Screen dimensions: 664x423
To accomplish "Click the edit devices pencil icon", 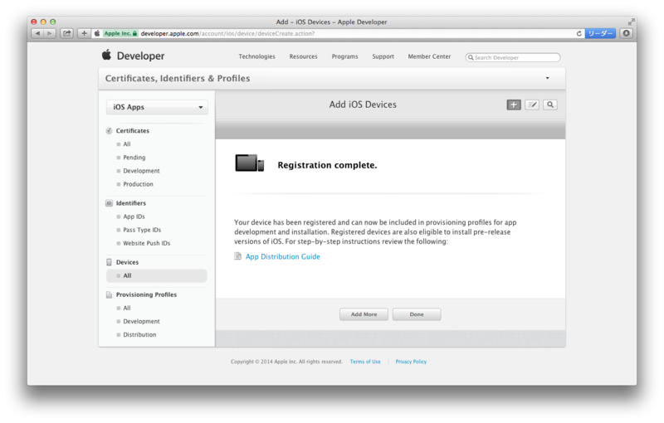I will tap(532, 105).
